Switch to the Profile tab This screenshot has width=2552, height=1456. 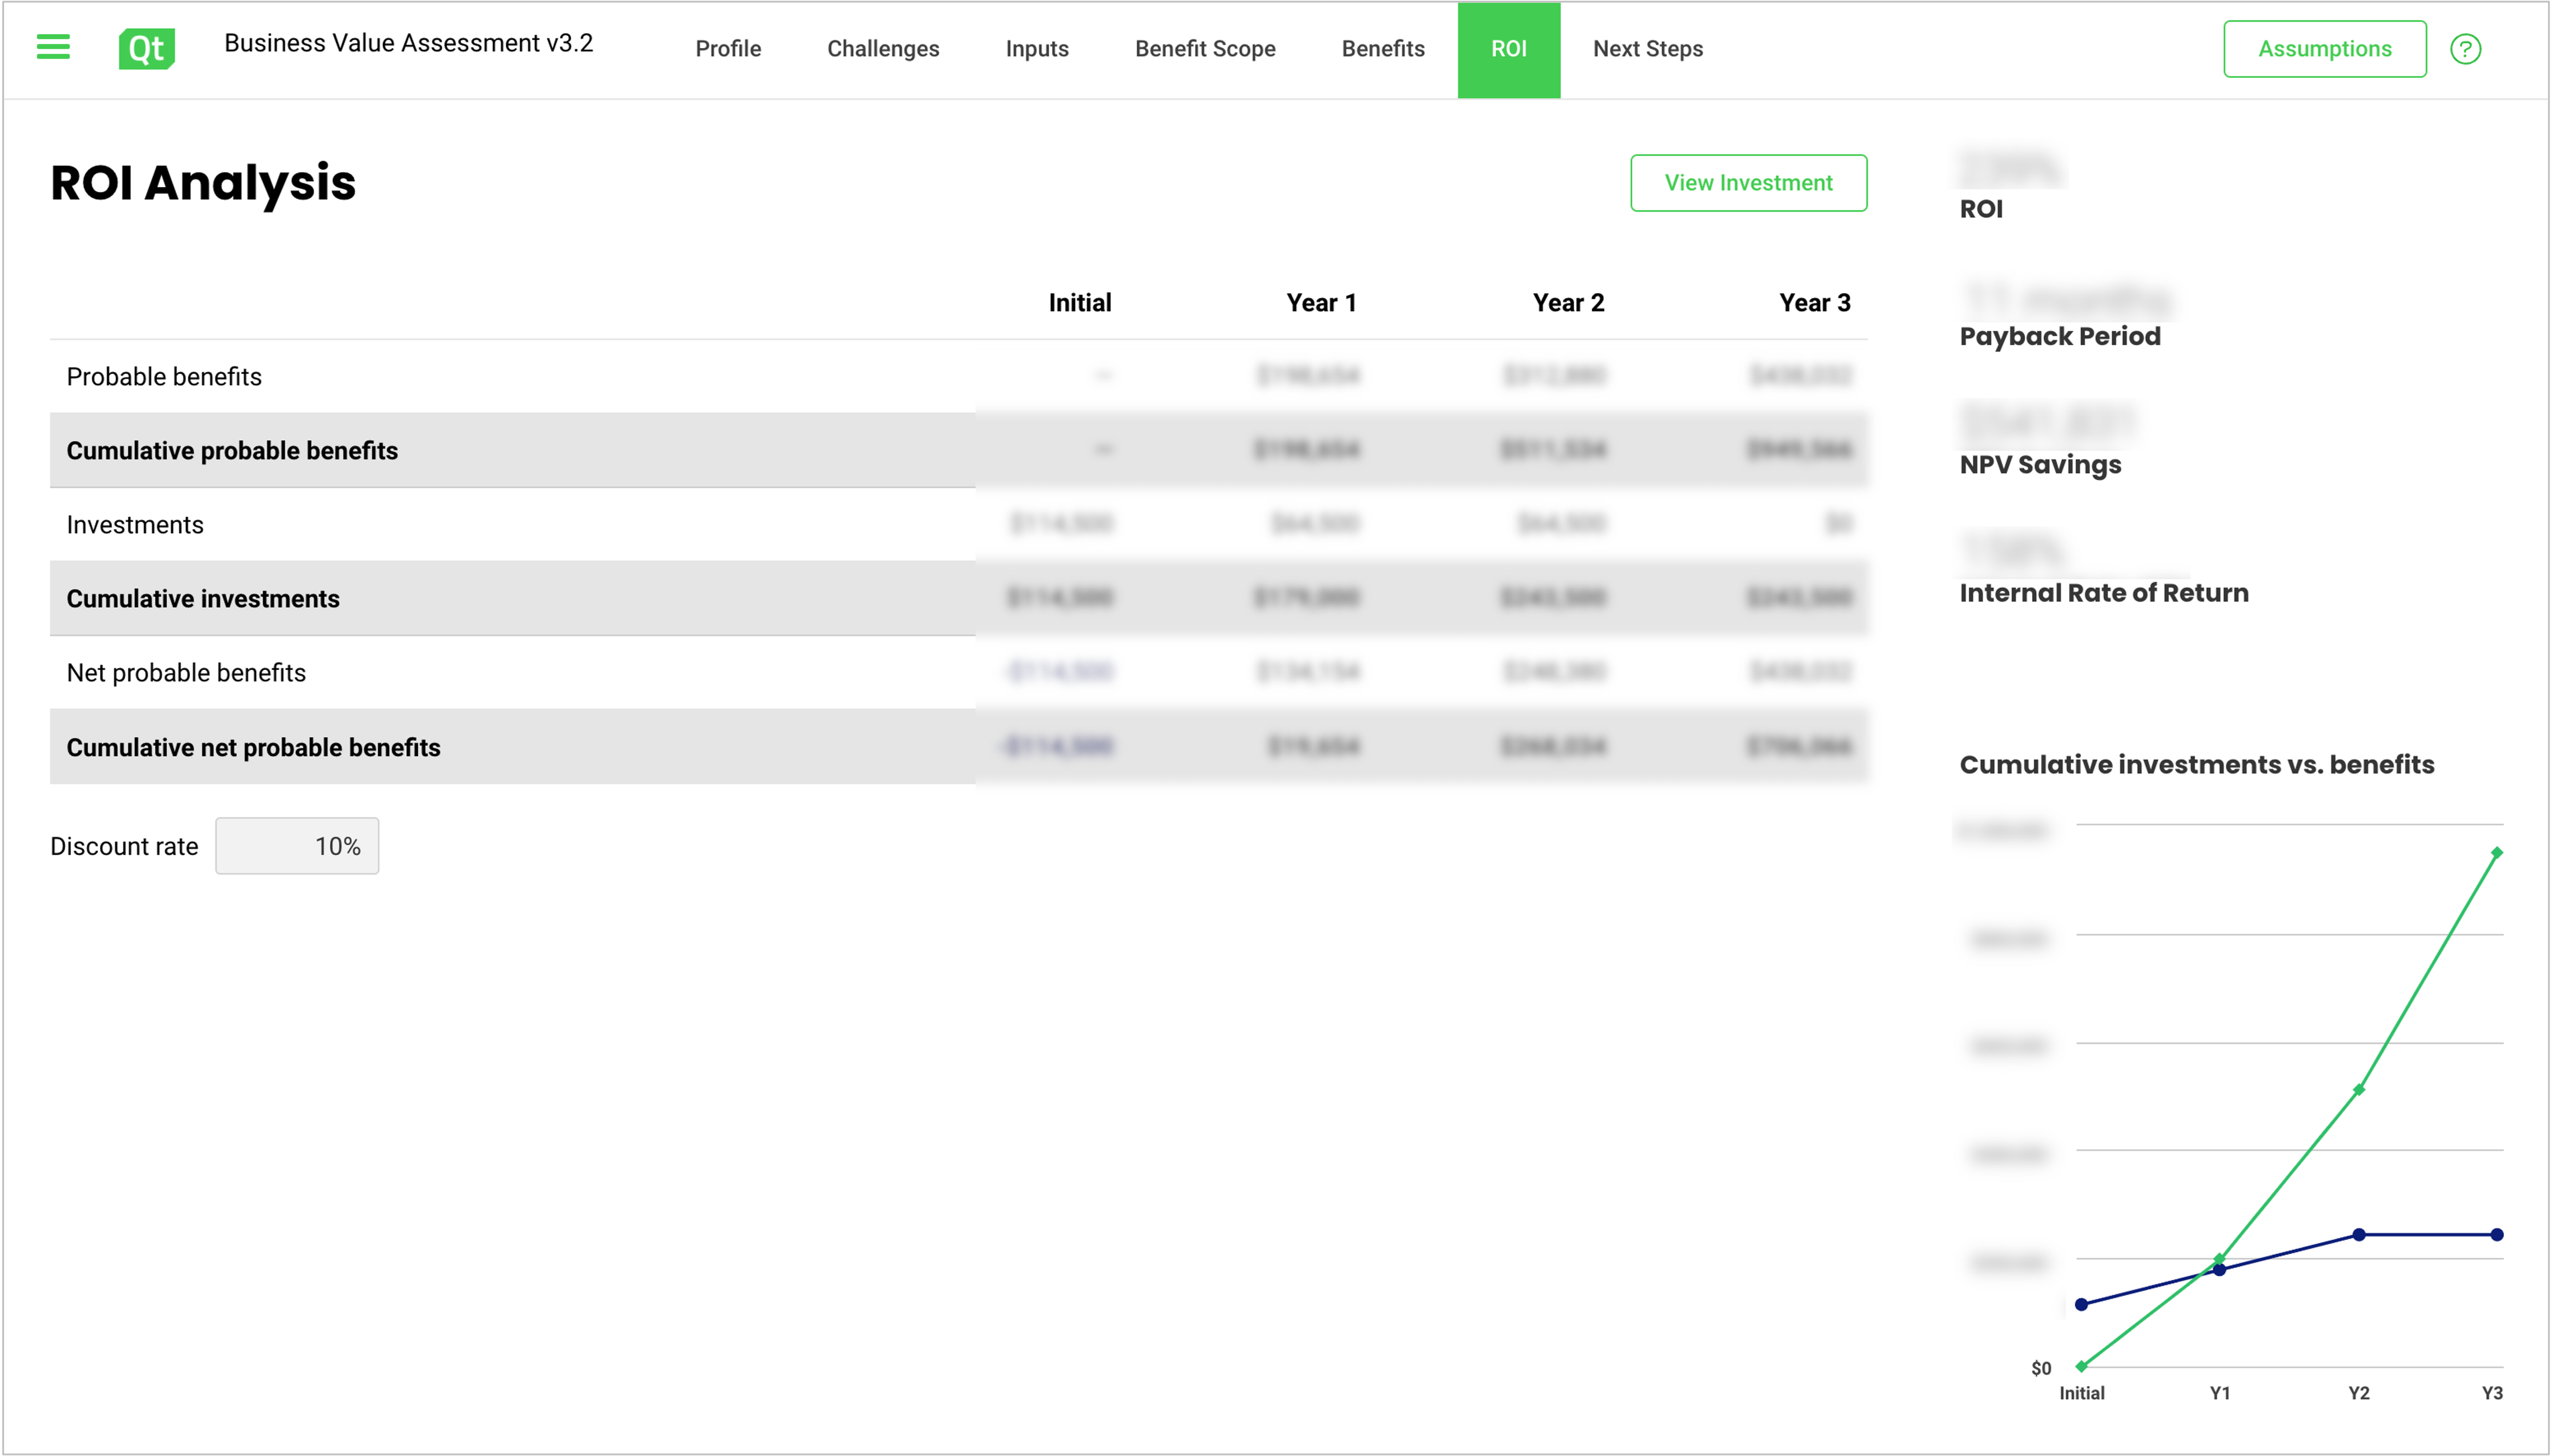pos(728,48)
